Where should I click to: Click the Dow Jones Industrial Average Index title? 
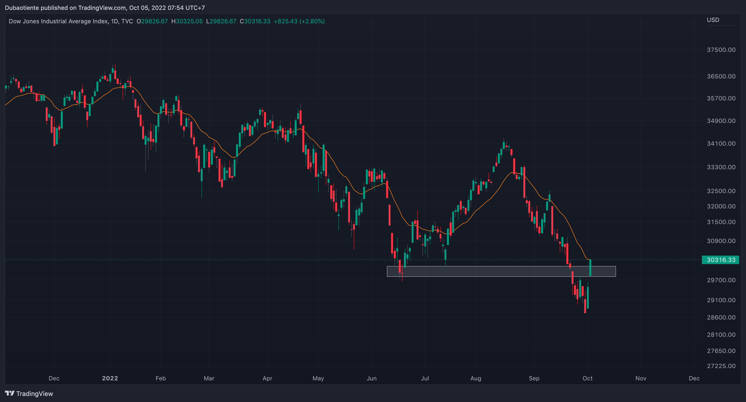click(59, 21)
